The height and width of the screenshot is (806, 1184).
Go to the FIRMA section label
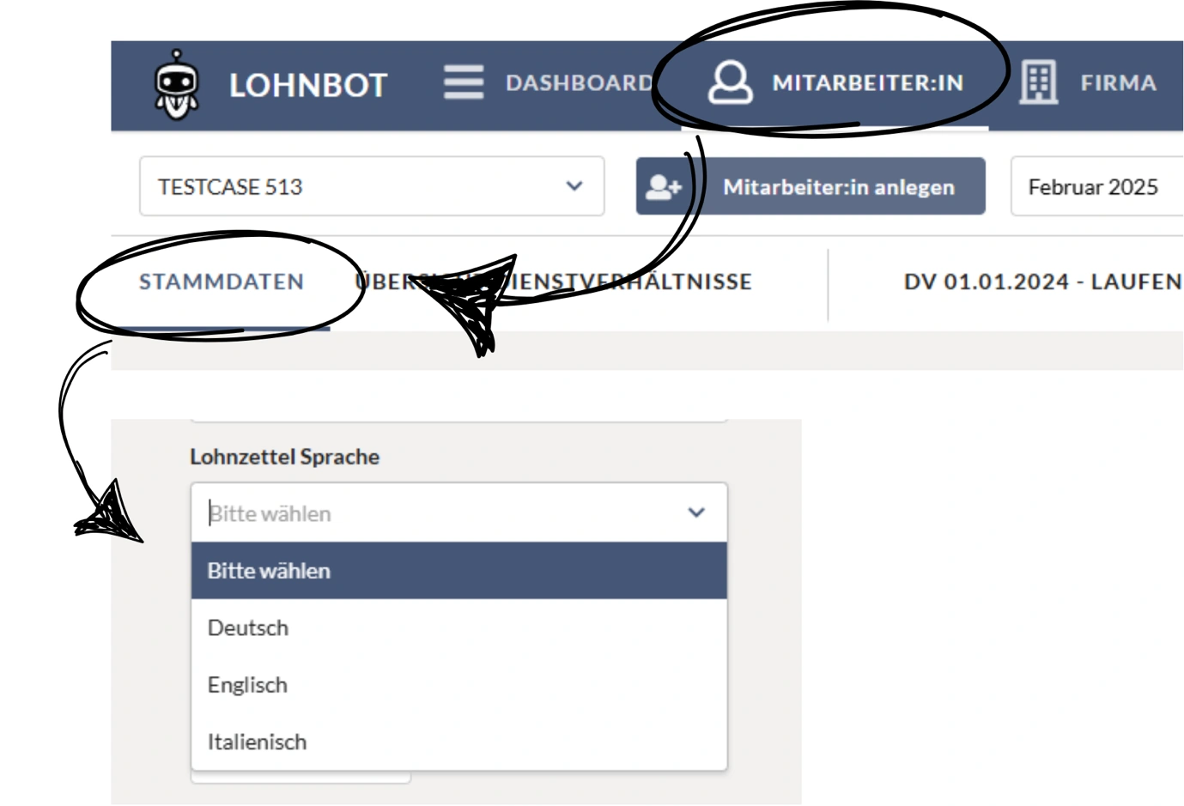pos(1118,83)
